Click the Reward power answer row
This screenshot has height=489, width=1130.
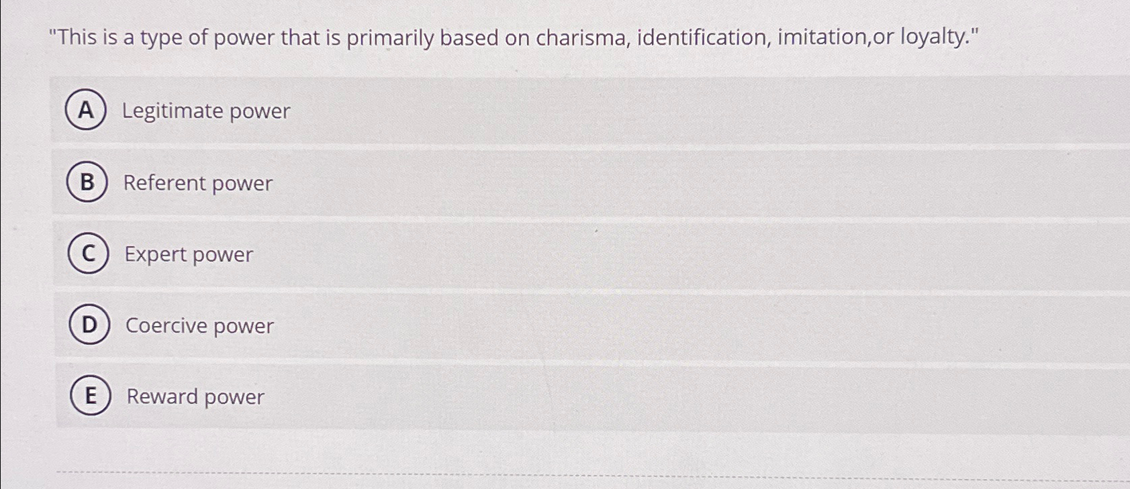(x=470, y=396)
